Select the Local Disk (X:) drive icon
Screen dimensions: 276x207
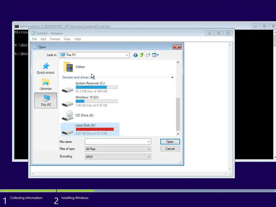(x=68, y=132)
